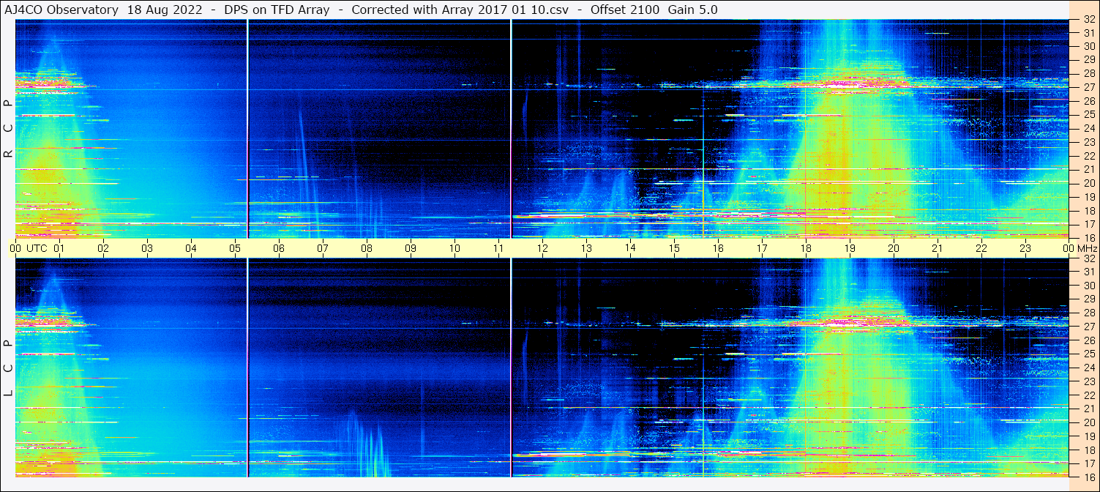Click the 28 MHz label of RCP panel

1088,73
